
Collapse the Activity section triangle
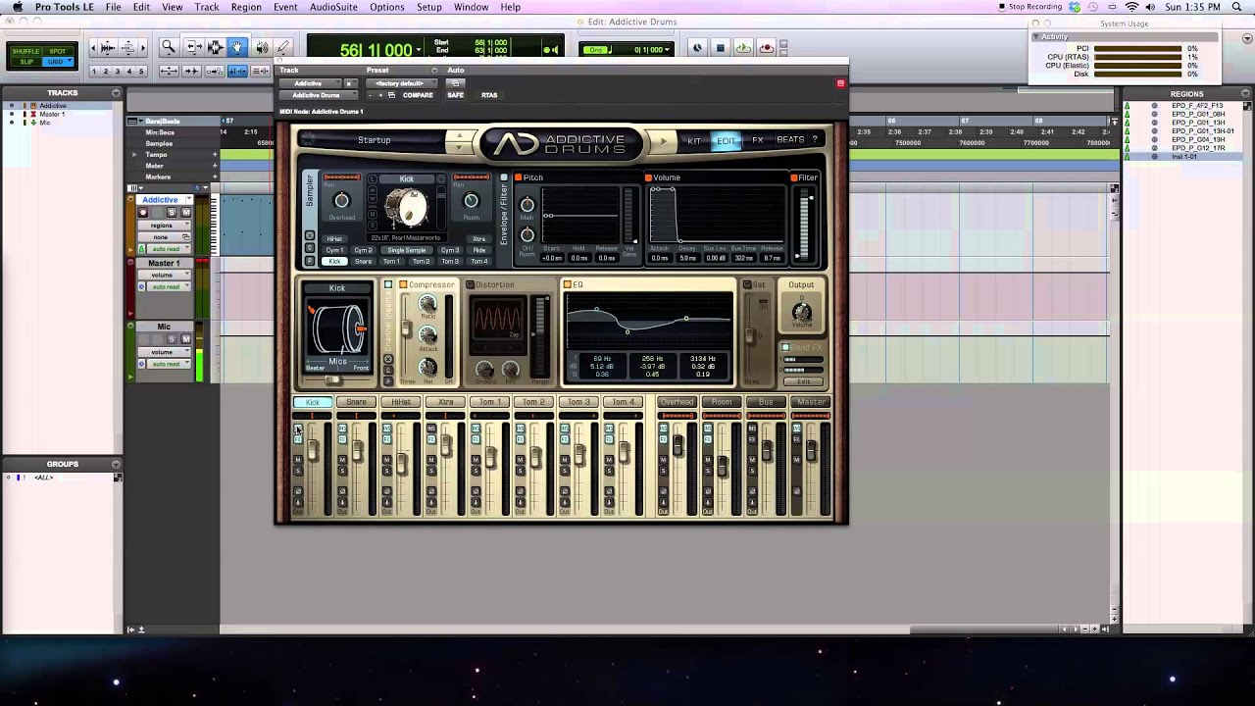(1035, 37)
